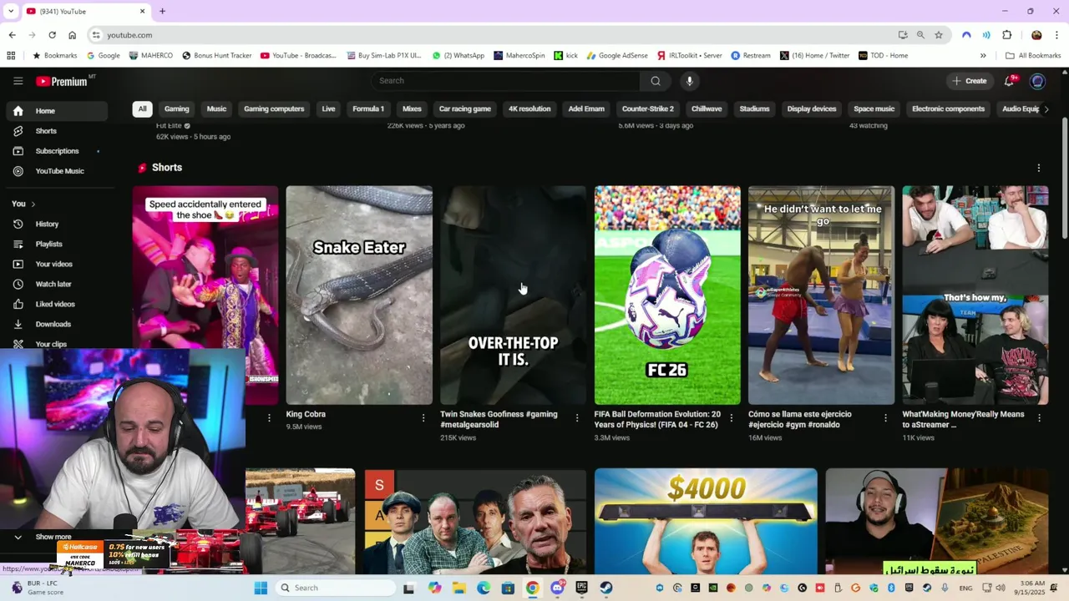This screenshot has width=1069, height=601.
Task: Open the YouTube hamburger guide menu
Action: [18, 81]
